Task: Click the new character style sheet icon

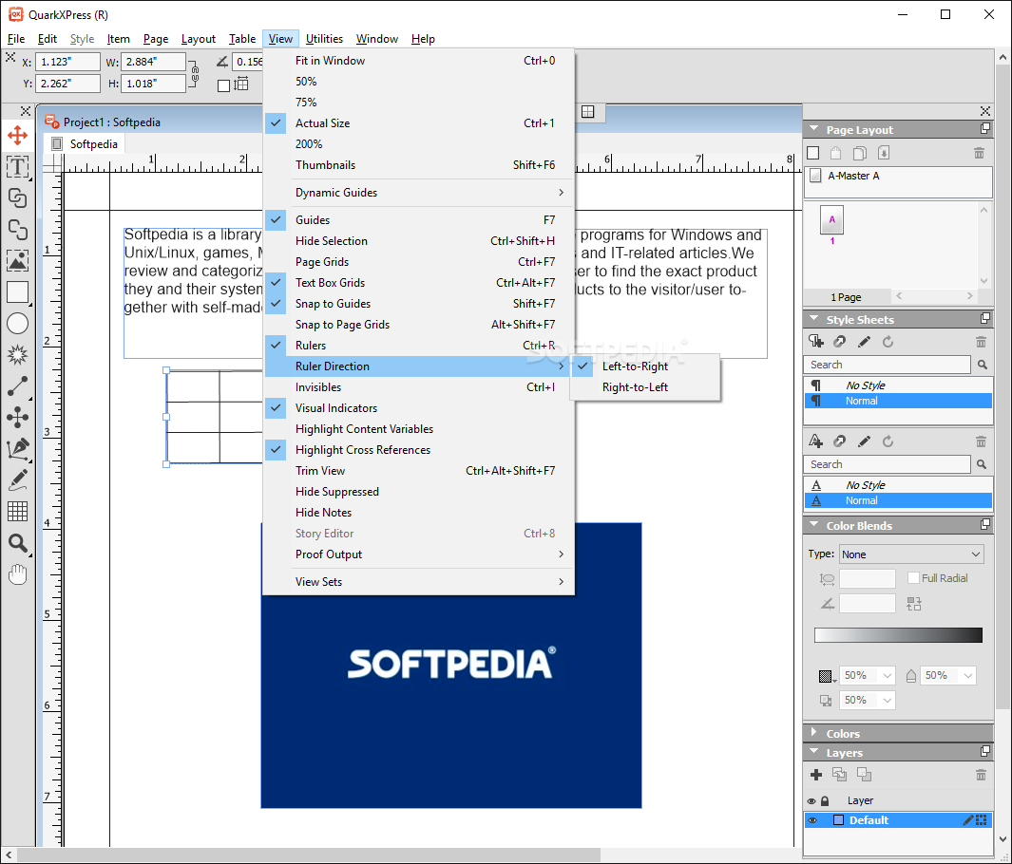Action: click(816, 441)
